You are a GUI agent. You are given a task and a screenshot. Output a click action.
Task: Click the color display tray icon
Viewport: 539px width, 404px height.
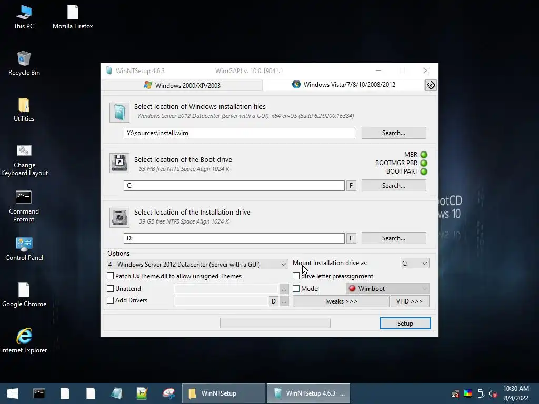(x=468, y=393)
